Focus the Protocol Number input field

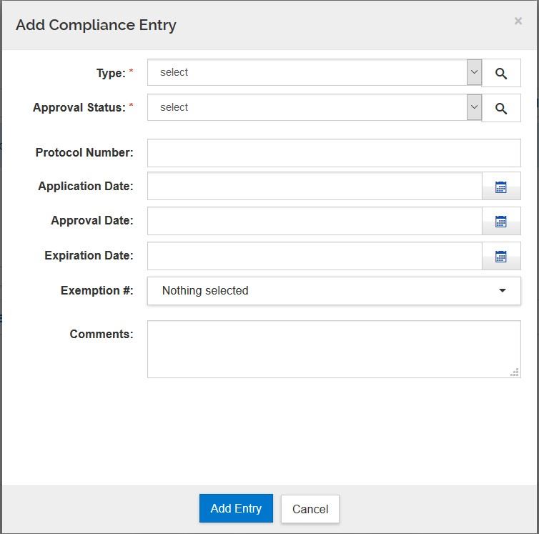tap(334, 153)
